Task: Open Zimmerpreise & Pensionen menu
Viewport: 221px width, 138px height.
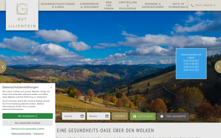Action: [x=90, y=6]
